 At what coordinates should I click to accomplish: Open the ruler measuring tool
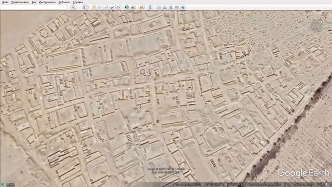pyautogui.click(x=150, y=7)
